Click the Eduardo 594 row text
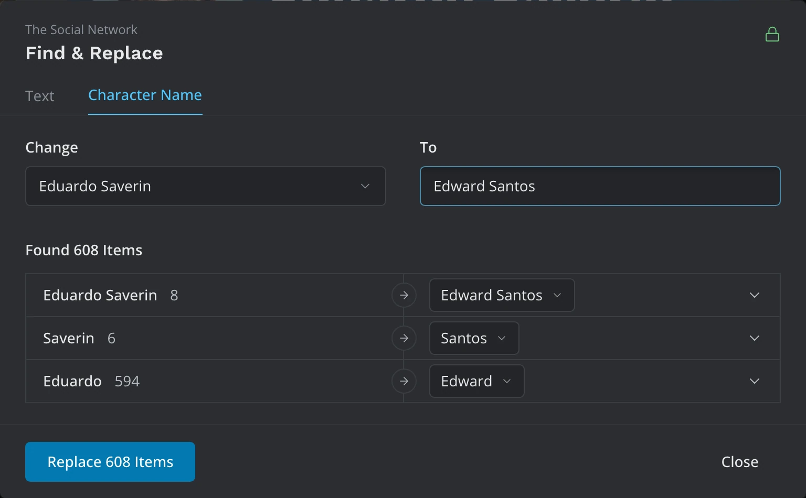Image resolution: width=806 pixels, height=498 pixels. click(x=91, y=381)
